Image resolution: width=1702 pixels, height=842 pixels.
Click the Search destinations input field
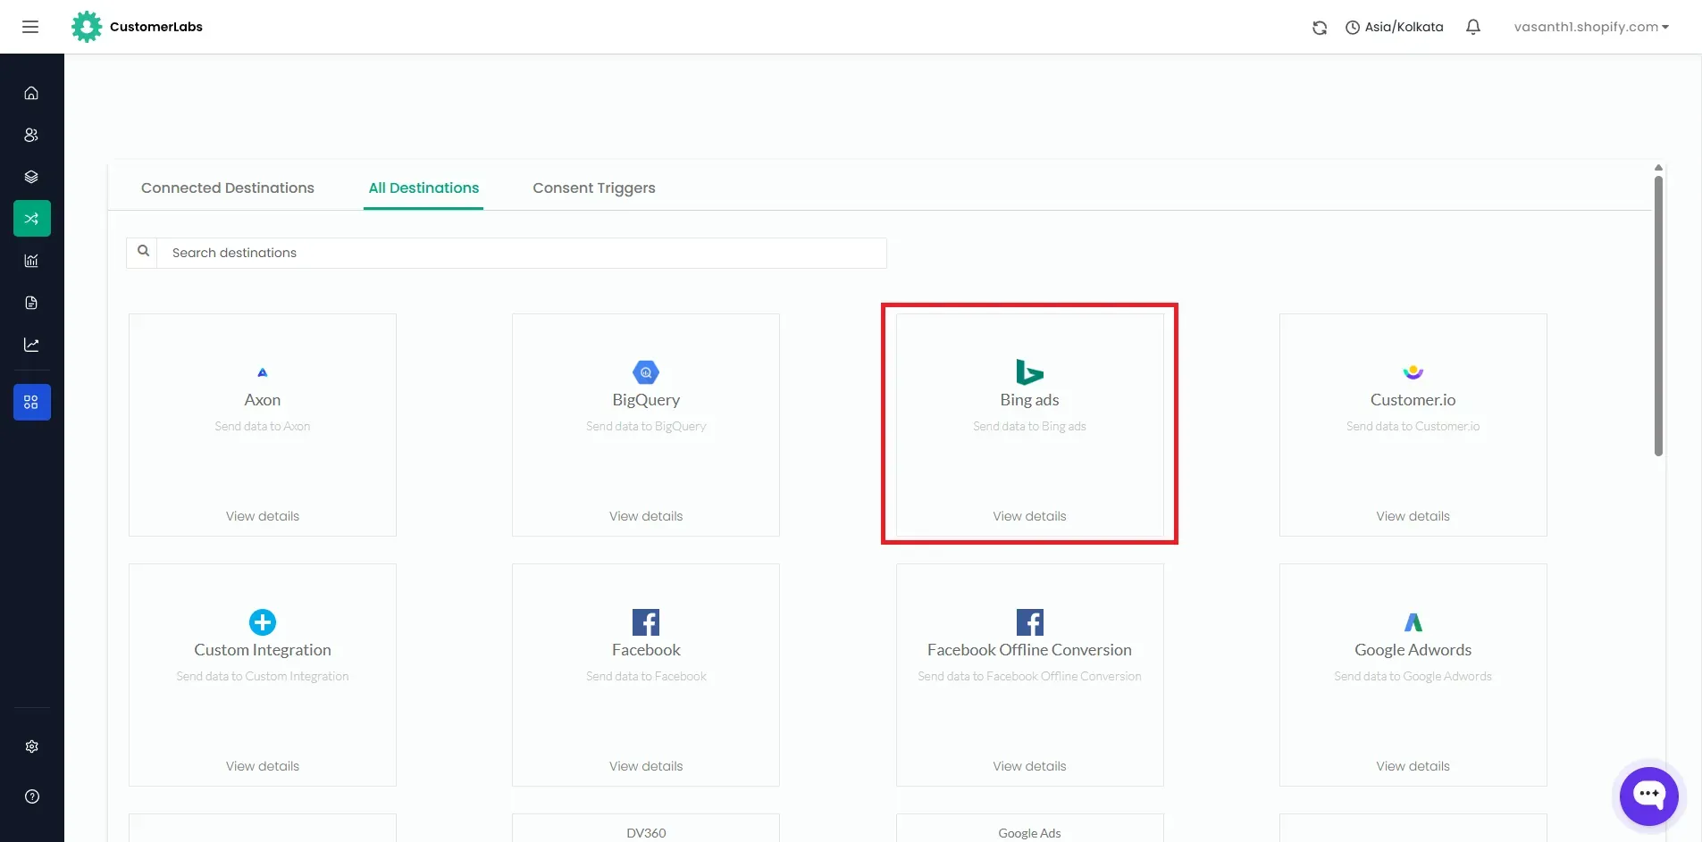click(x=522, y=253)
